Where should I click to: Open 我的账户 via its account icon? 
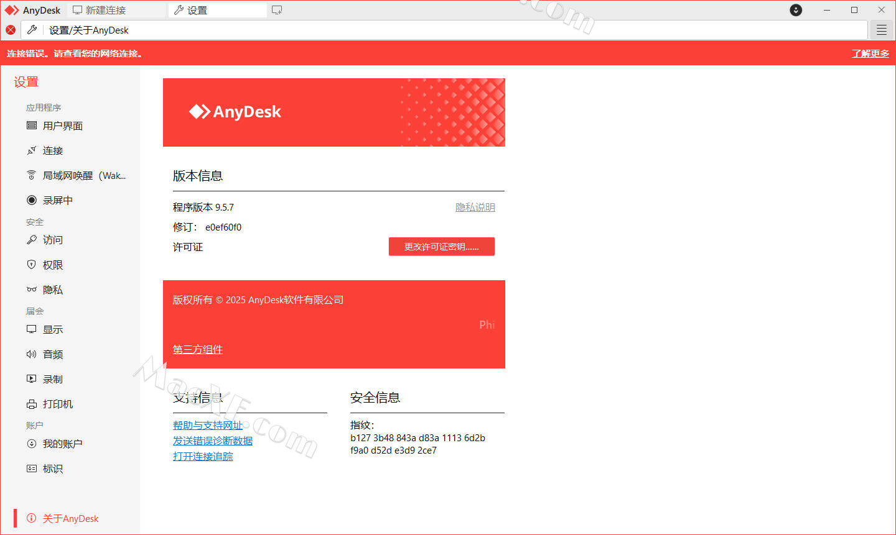point(32,444)
